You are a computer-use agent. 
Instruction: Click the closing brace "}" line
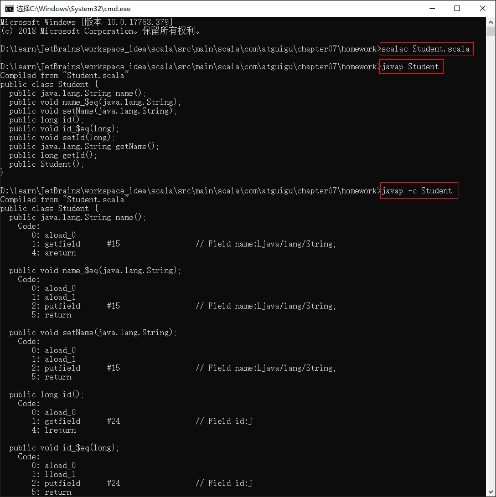(2, 173)
